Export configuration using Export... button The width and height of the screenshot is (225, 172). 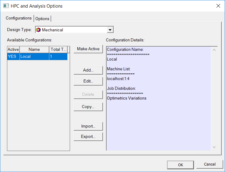coord(88,137)
